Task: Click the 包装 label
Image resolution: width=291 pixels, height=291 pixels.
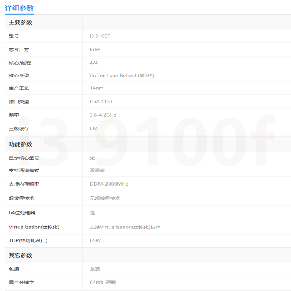Action: point(14,269)
